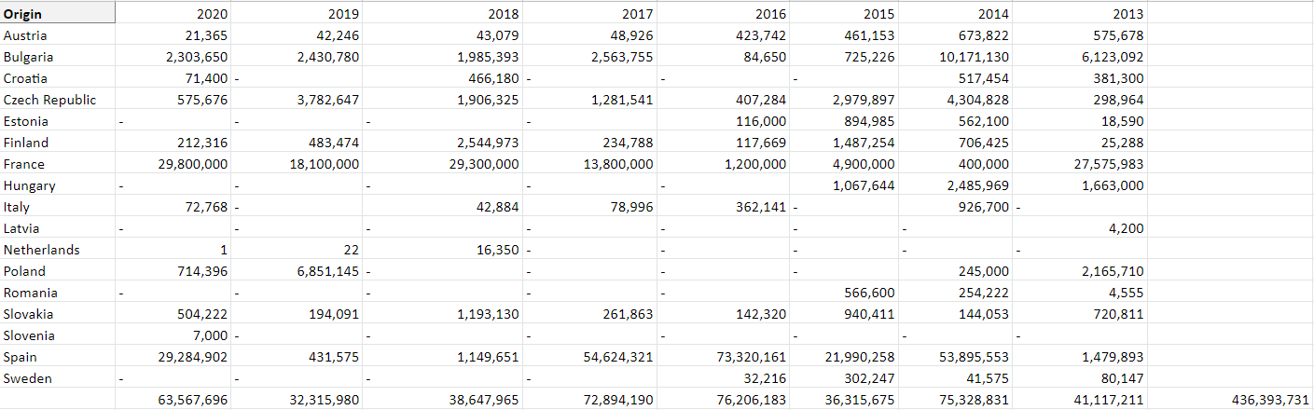Select the Croatia row label
Viewport: 1314px width, 410px height.
[58, 78]
